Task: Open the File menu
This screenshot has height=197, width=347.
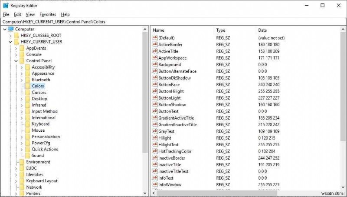Action: (x=6, y=14)
